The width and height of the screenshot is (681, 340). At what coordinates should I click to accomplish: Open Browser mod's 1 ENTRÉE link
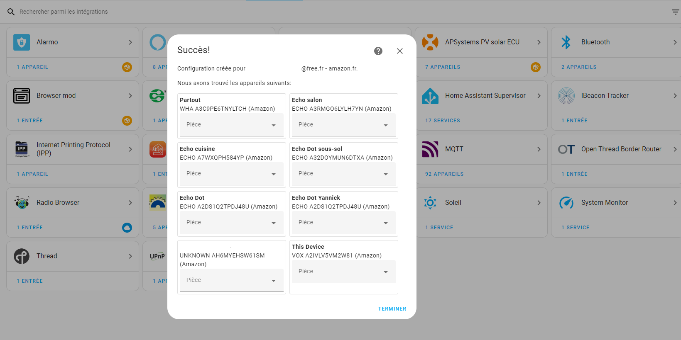(30, 121)
